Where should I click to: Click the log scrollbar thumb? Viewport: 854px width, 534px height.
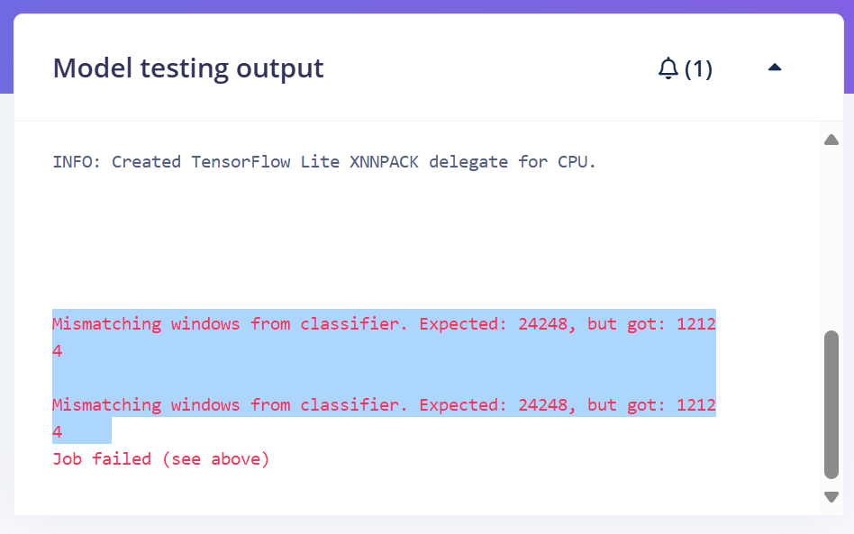point(831,404)
